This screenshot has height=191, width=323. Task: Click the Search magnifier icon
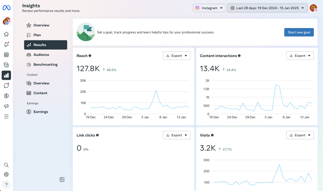click(x=6, y=165)
